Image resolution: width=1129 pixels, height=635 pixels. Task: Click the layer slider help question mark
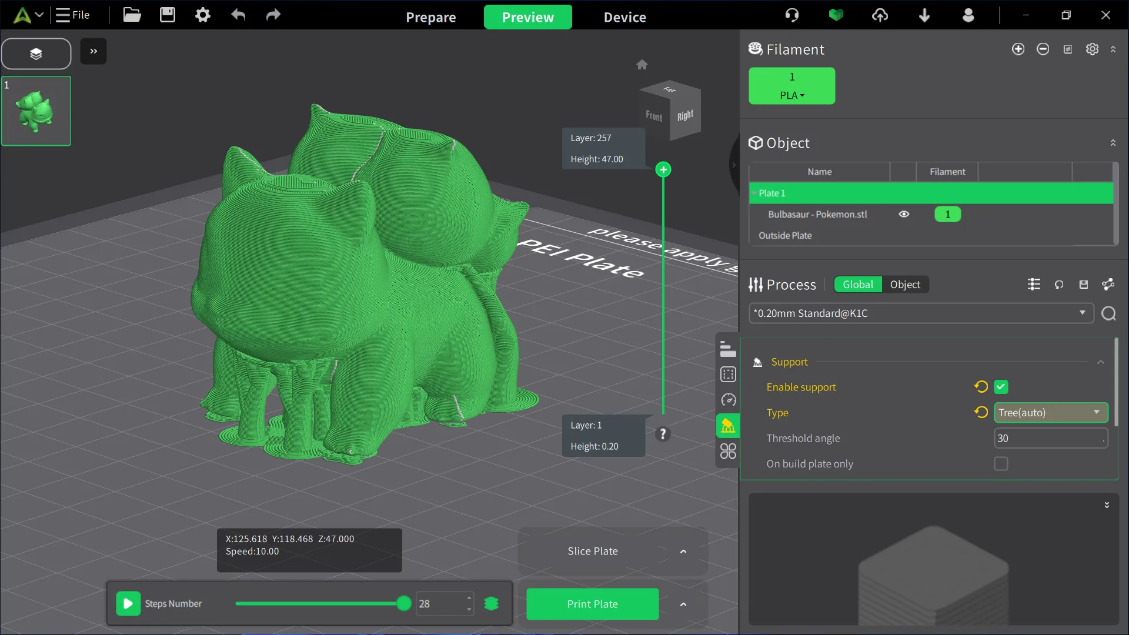[x=663, y=434]
